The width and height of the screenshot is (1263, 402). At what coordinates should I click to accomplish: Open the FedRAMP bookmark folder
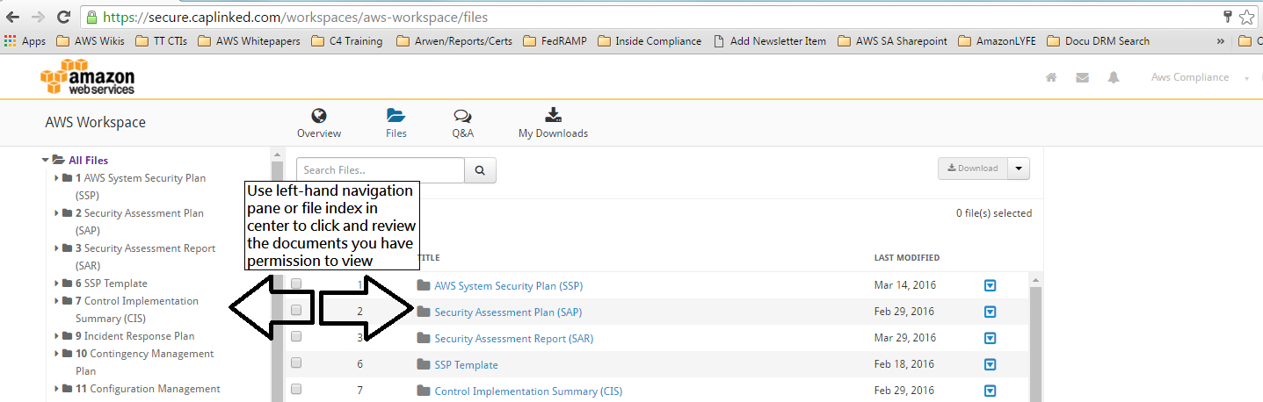555,40
